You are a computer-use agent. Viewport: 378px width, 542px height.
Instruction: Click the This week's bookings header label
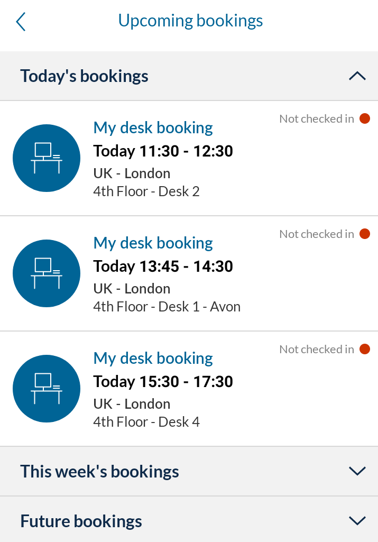[x=99, y=471]
